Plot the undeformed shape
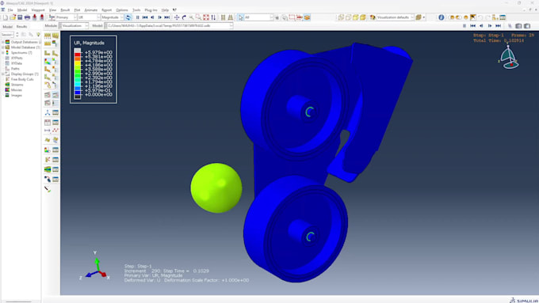 (x=48, y=53)
